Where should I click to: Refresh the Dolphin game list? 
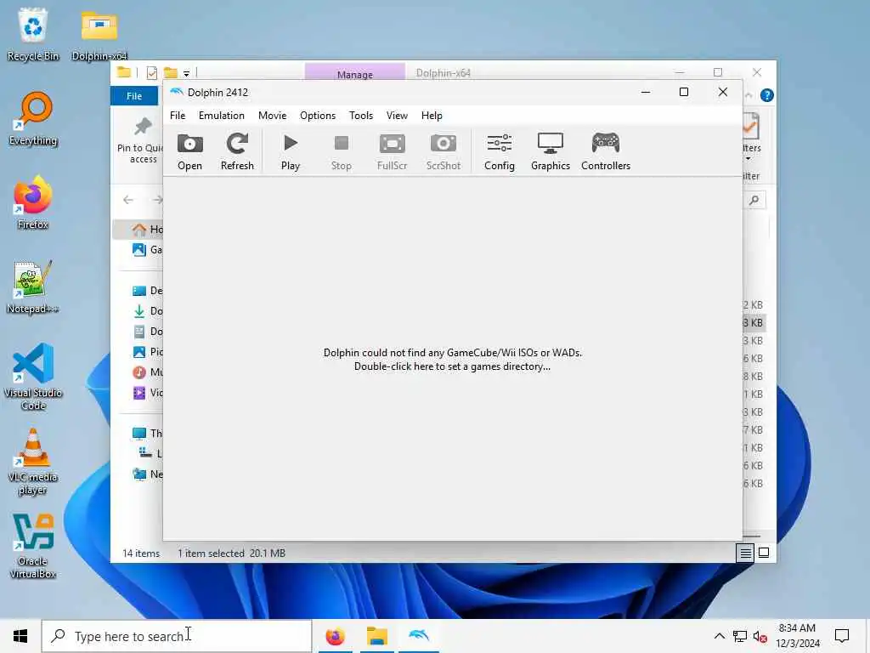(237, 151)
